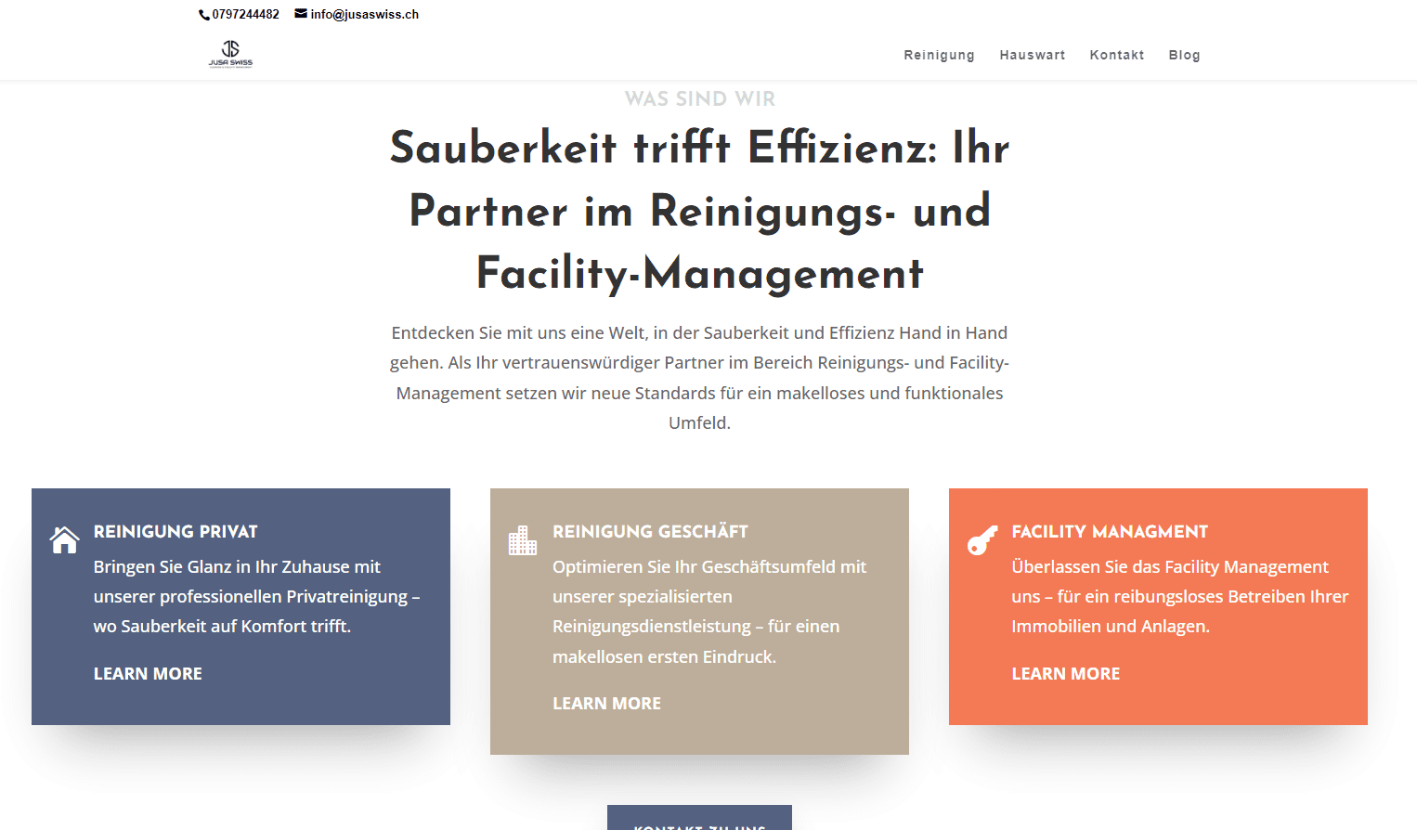Click the 'Was sind wir' subtitle text

tap(700, 98)
